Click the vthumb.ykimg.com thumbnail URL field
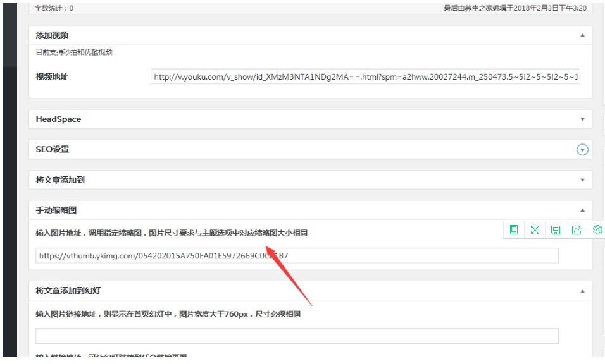This screenshot has width=605, height=364. [x=297, y=256]
